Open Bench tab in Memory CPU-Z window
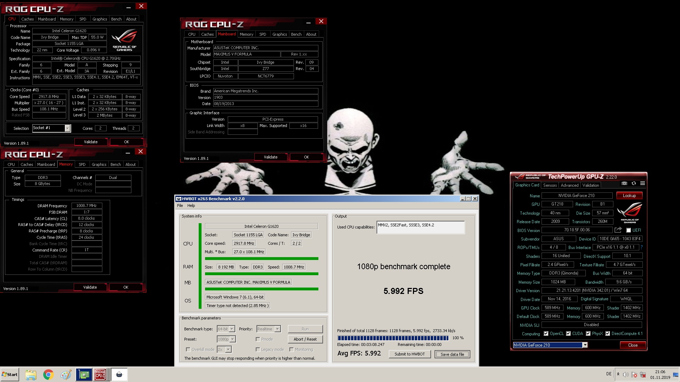This screenshot has height=382, width=680. (x=115, y=164)
